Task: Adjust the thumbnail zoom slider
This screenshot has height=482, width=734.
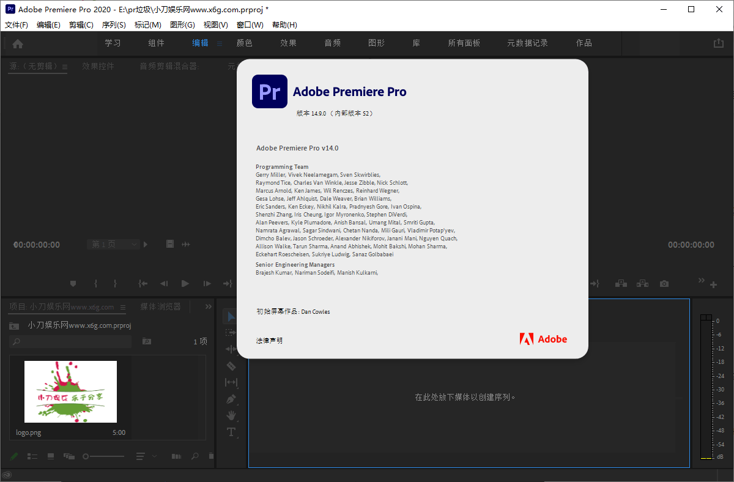Action: 86,456
